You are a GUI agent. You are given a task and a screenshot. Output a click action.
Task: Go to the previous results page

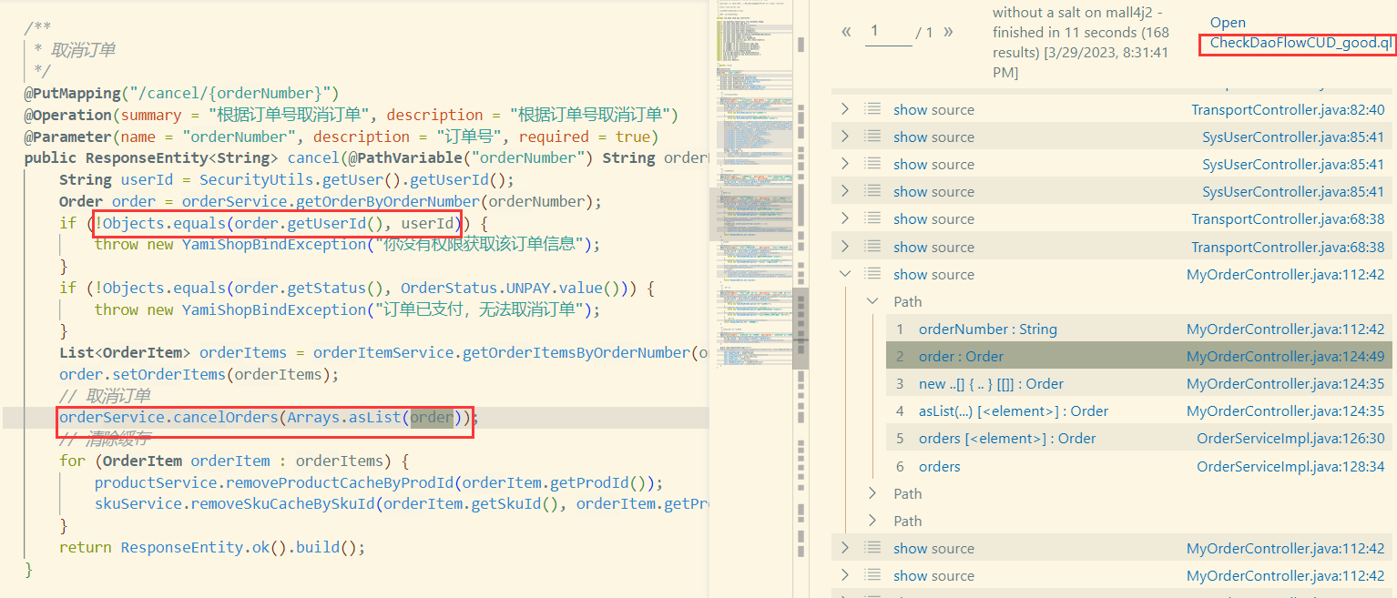pyautogui.click(x=846, y=32)
